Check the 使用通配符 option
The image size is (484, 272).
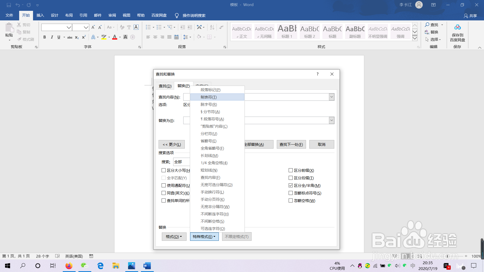163,185
